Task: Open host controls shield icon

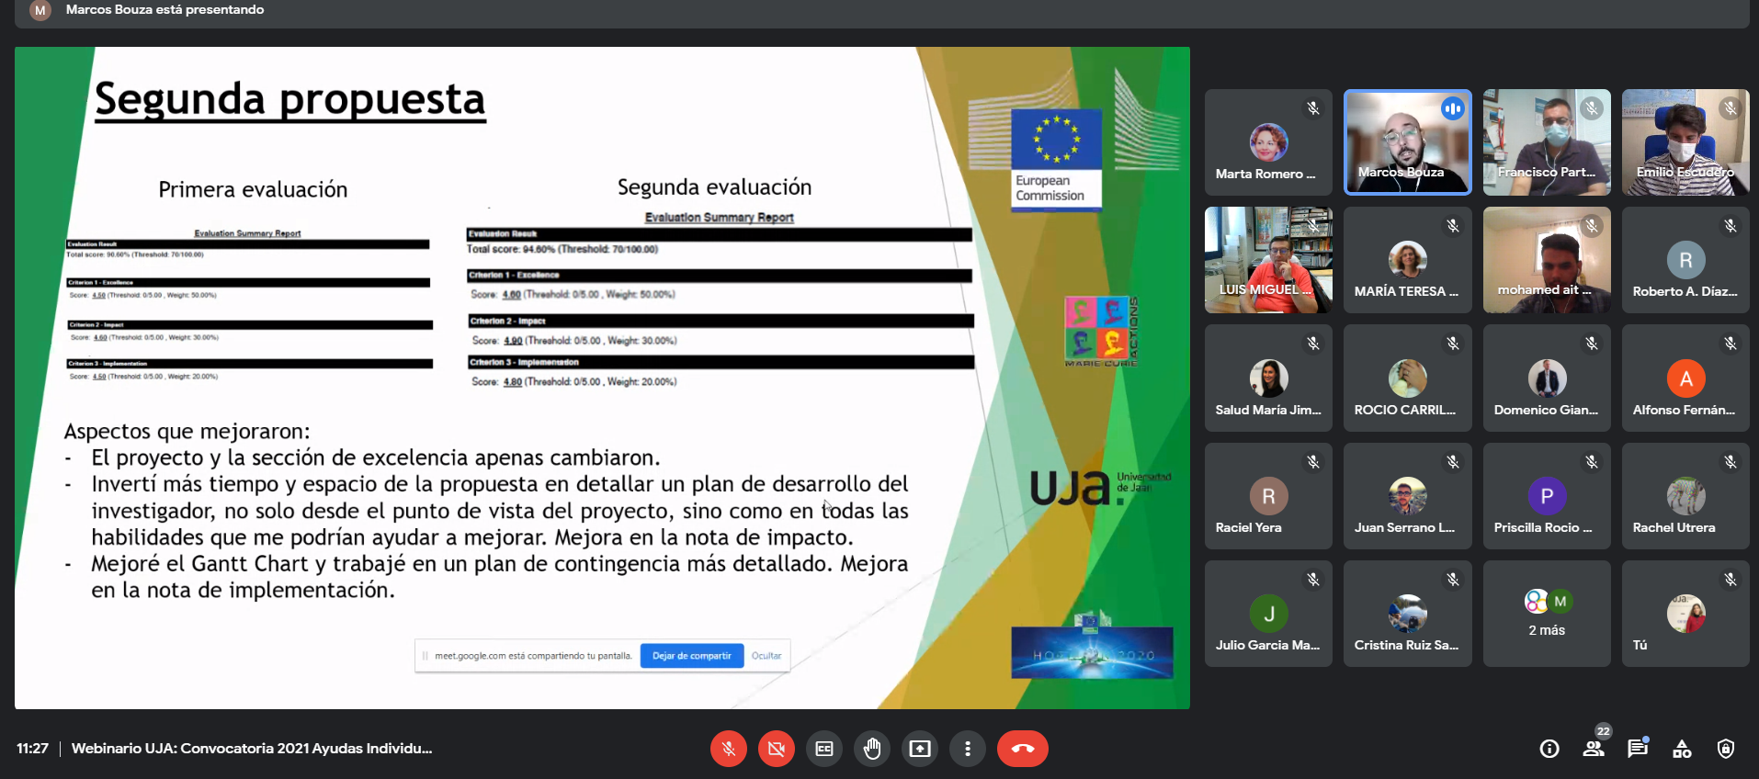Action: tap(1726, 749)
